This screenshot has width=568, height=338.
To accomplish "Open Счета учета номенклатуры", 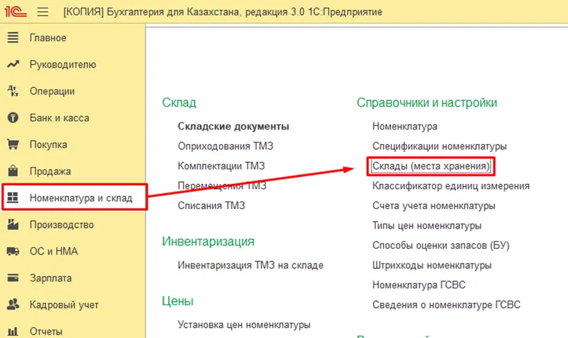I will pyautogui.click(x=433, y=206).
